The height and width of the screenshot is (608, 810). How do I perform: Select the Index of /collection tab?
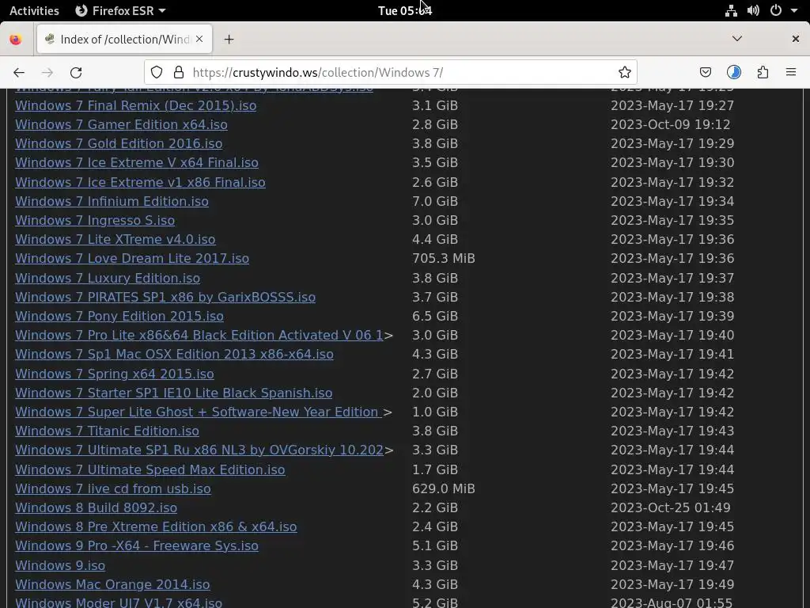pos(124,40)
